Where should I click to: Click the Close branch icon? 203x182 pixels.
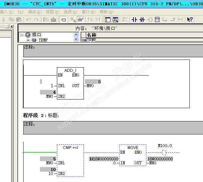coord(173,20)
